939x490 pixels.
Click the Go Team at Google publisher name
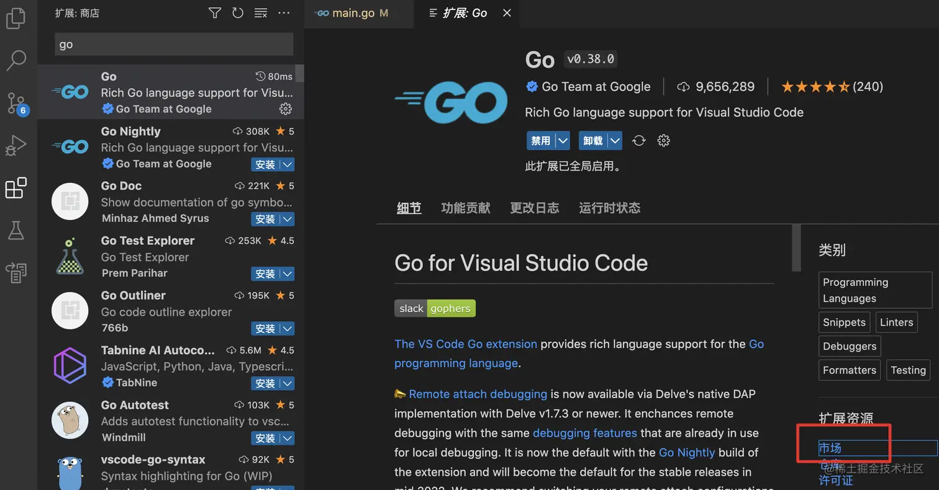pos(596,87)
